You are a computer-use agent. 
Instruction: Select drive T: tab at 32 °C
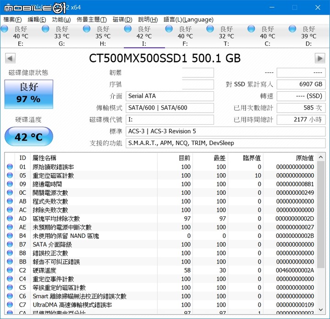[226, 36]
